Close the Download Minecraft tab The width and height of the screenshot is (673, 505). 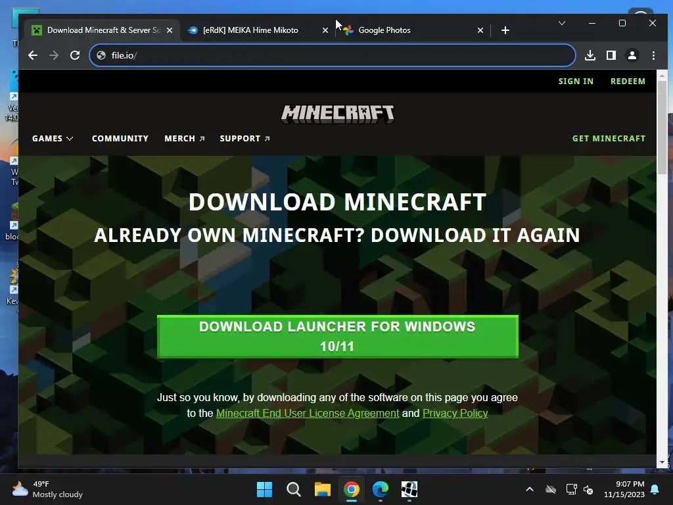170,30
